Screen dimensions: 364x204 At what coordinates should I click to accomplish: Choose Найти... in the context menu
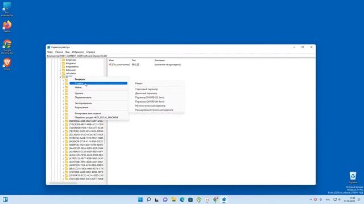[x=98, y=87]
